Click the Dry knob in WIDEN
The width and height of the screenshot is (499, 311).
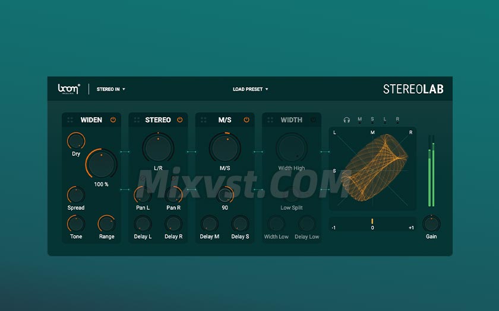tap(76, 141)
